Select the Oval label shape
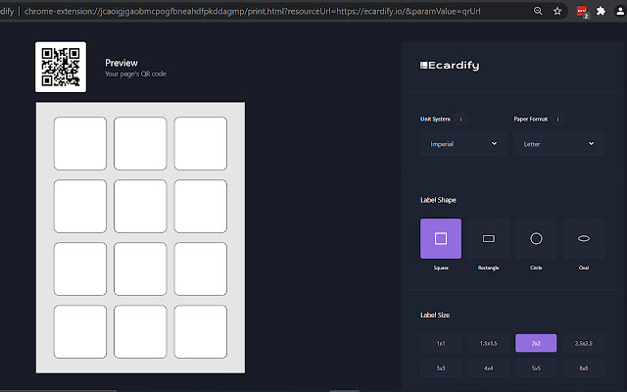This screenshot has width=627, height=392. click(x=584, y=238)
